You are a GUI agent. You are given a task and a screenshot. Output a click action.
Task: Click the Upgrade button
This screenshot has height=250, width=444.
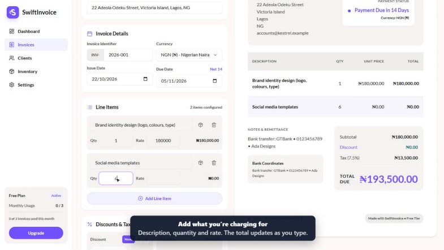tap(36, 233)
